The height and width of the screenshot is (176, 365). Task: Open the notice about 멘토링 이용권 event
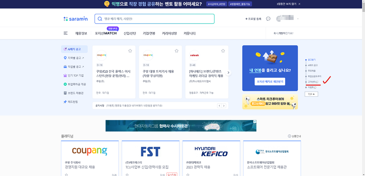point(134,106)
